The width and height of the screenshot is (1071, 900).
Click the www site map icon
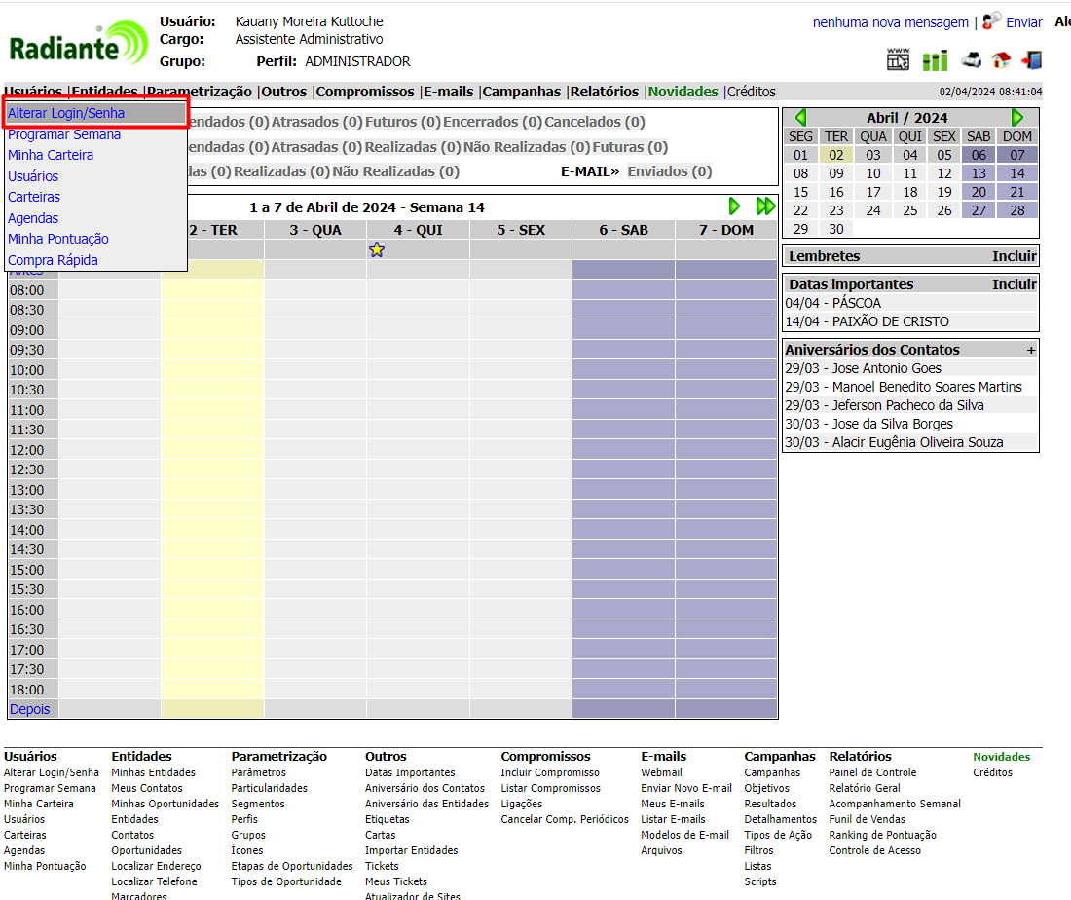[x=898, y=59]
